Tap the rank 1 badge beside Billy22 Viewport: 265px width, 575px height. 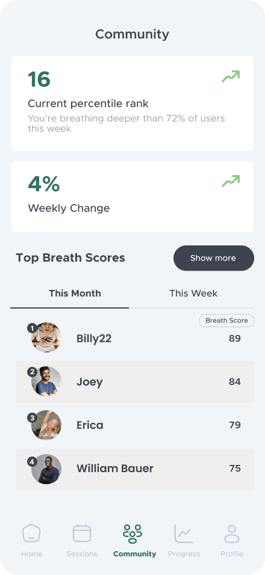[33, 328]
